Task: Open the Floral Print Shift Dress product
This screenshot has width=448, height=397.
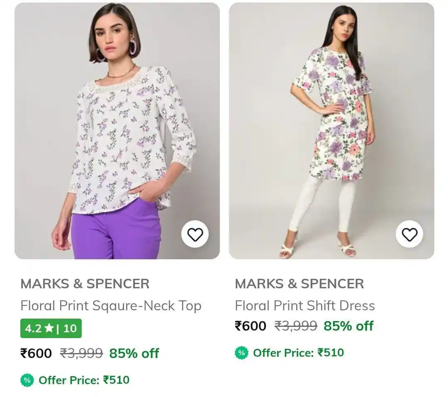Action: (305, 305)
